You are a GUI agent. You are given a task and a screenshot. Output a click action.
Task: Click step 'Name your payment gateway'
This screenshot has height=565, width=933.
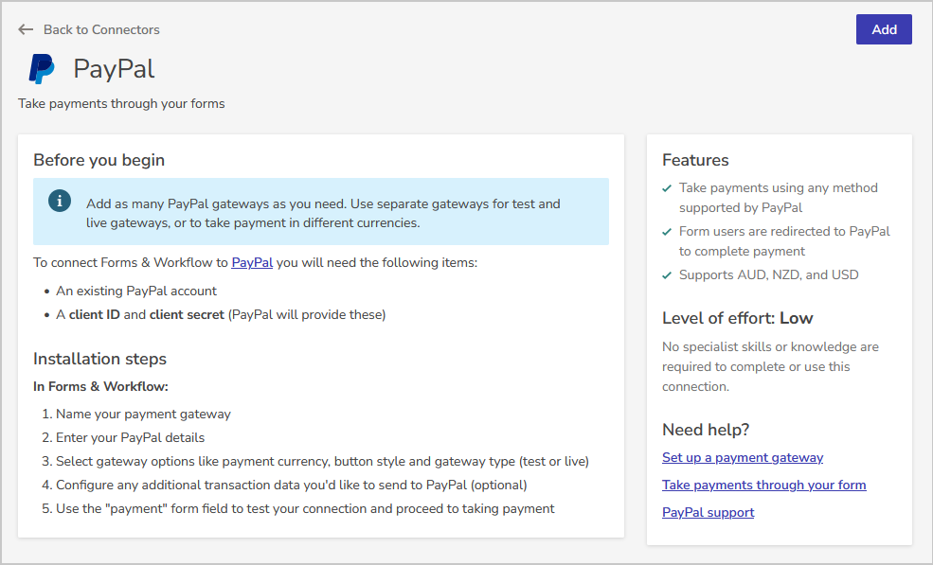pos(143,414)
